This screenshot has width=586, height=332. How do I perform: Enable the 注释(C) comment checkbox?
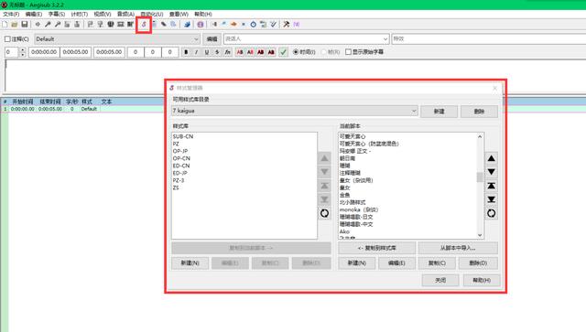pyautogui.click(x=7, y=38)
